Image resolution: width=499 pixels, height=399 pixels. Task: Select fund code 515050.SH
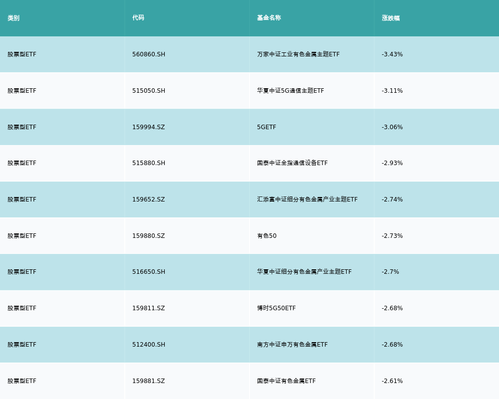(x=149, y=91)
